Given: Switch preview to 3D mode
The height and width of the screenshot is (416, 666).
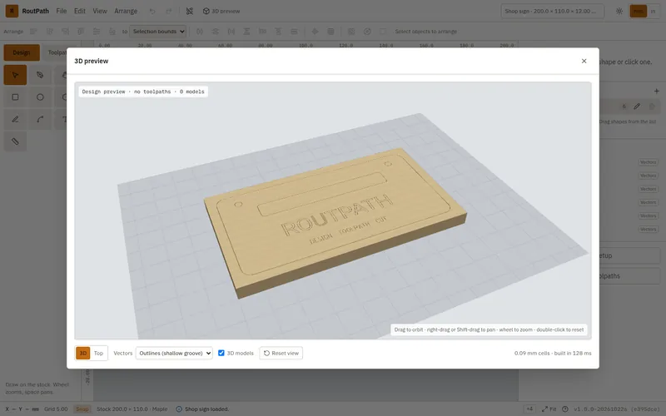Looking at the screenshot, I should click(x=82, y=353).
